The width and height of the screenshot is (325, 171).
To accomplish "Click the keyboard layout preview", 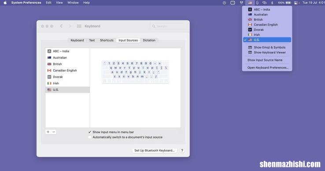I will [135, 72].
